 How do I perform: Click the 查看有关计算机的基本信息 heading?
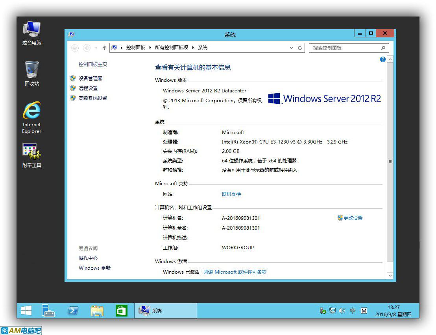click(193, 67)
